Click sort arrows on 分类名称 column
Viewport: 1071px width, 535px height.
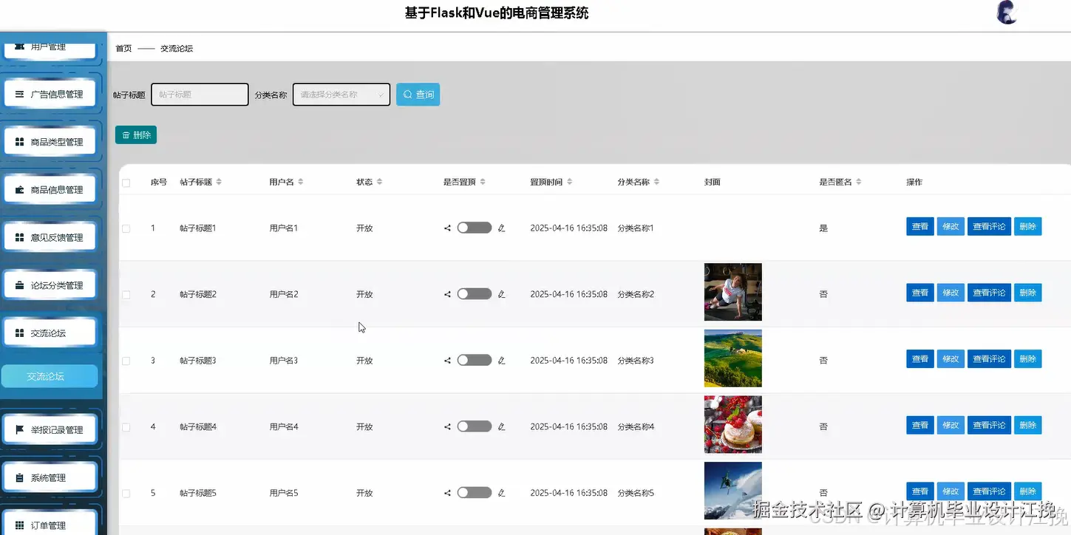pyautogui.click(x=656, y=182)
